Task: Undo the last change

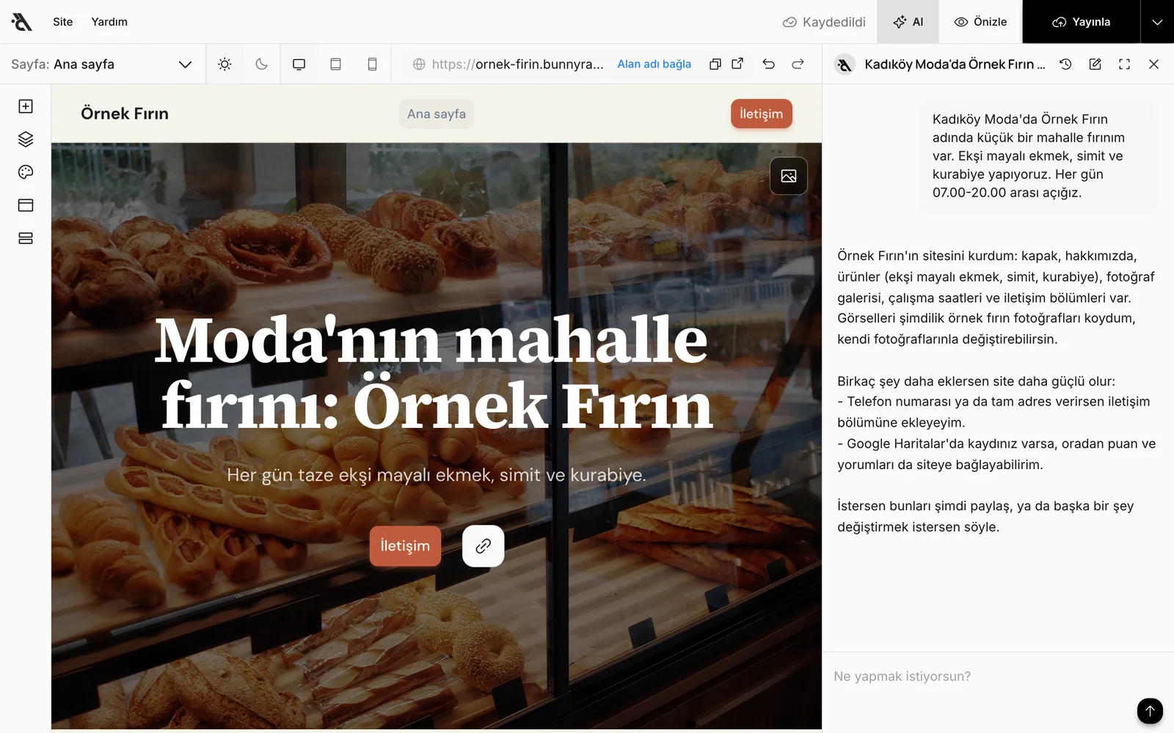Action: pos(768,65)
